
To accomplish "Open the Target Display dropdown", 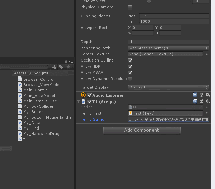I will (x=168, y=87).
